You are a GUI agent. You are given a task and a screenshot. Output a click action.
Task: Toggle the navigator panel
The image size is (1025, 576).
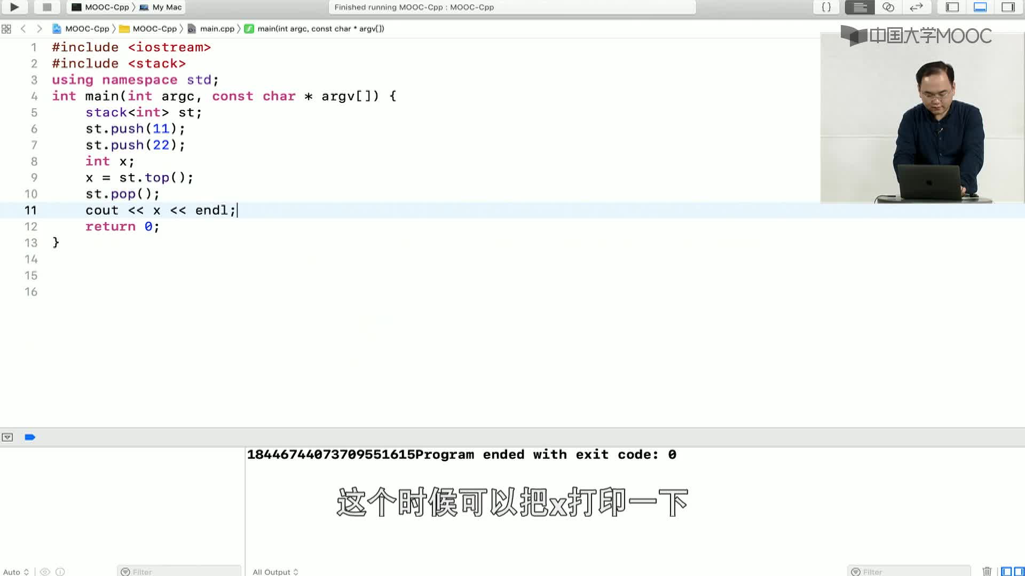[x=952, y=7]
